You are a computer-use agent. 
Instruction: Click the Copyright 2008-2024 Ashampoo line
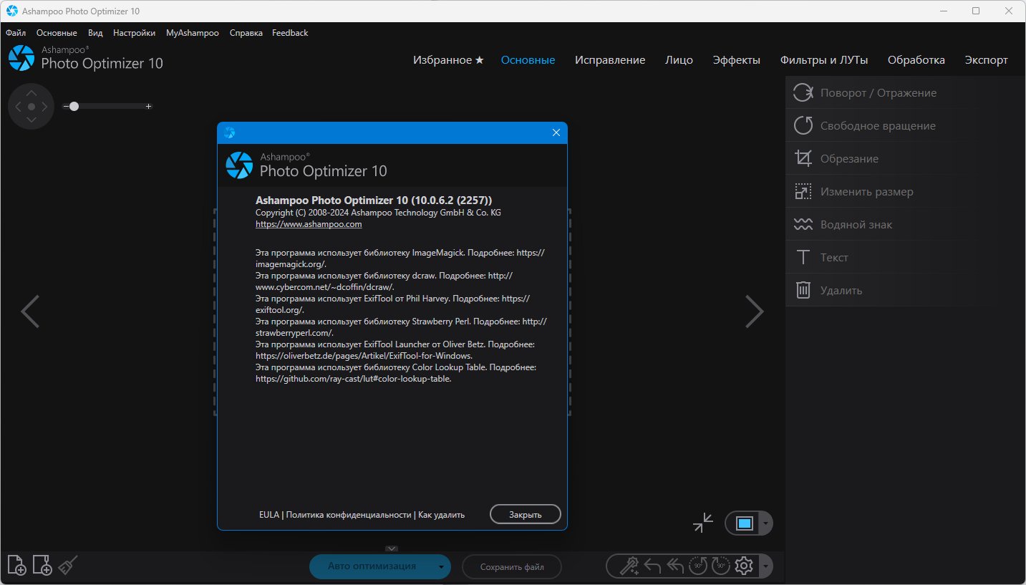click(378, 213)
